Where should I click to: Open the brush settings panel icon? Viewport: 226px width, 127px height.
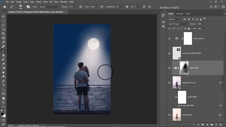28,7
